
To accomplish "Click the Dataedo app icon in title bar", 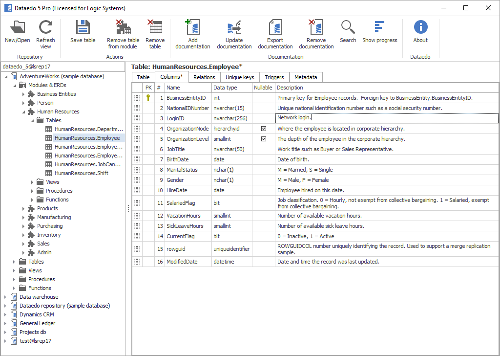I will (x=8, y=8).
